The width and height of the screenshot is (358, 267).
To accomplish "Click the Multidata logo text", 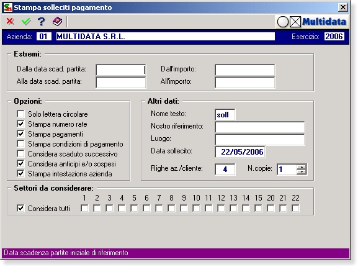I will tap(324, 22).
